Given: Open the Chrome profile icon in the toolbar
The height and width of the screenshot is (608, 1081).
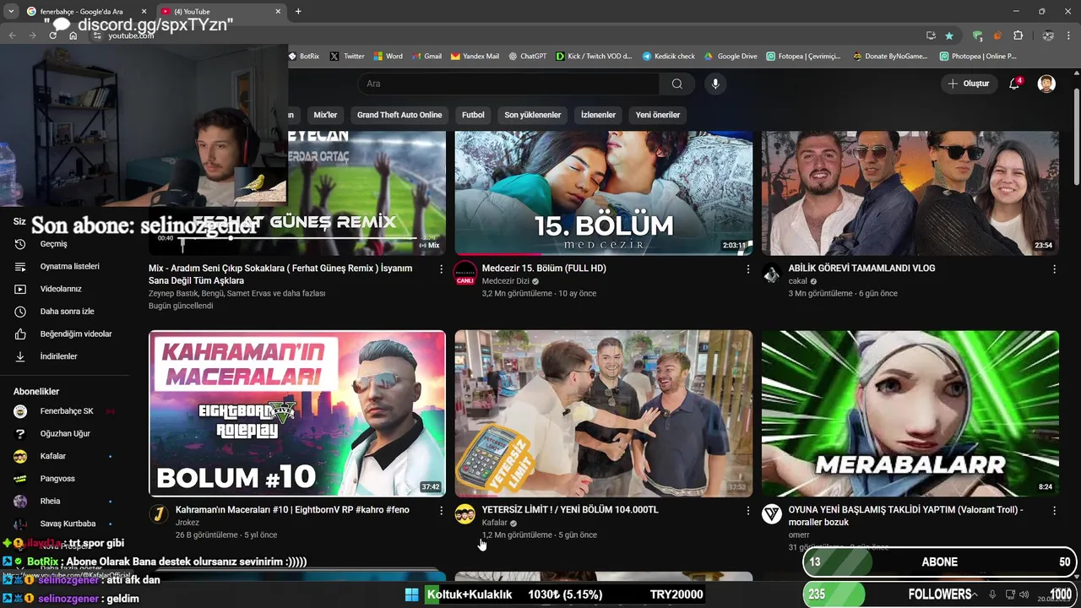Looking at the screenshot, I should (x=1048, y=35).
